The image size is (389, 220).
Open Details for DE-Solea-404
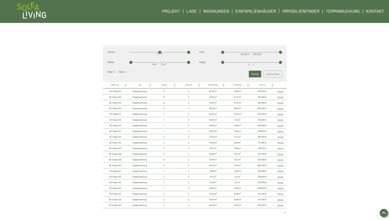coord(280,165)
